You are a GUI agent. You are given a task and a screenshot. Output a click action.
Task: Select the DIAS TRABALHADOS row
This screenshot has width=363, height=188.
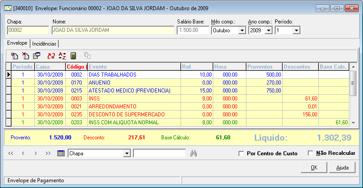pyautogui.click(x=177, y=75)
